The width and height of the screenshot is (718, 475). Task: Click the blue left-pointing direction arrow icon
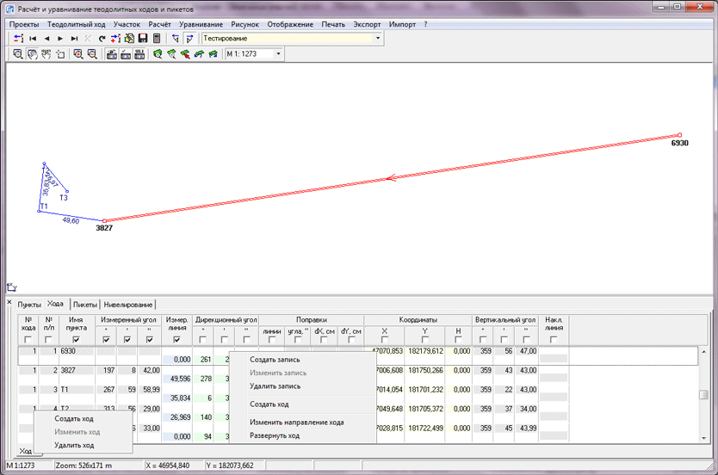click(x=176, y=39)
